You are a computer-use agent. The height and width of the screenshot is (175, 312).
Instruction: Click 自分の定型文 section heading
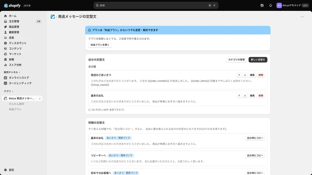click(x=96, y=60)
